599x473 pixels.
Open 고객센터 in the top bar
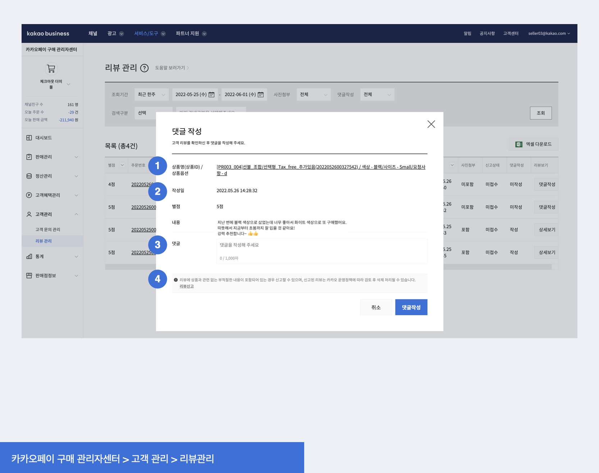click(511, 33)
